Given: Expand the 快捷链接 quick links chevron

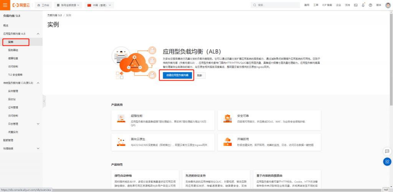Looking at the screenshot, I should click(38, 148).
